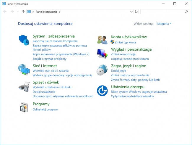Open Kopia zapasowa i przywracanie (Windows 7)
192x145 pixels.
tap(61, 54)
